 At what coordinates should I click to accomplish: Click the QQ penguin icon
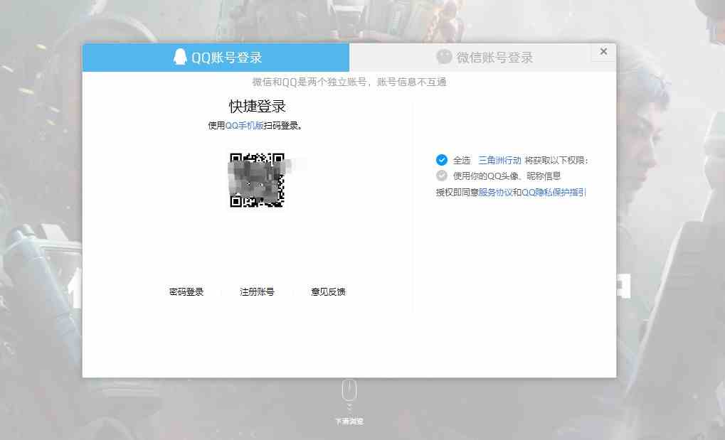(180, 57)
